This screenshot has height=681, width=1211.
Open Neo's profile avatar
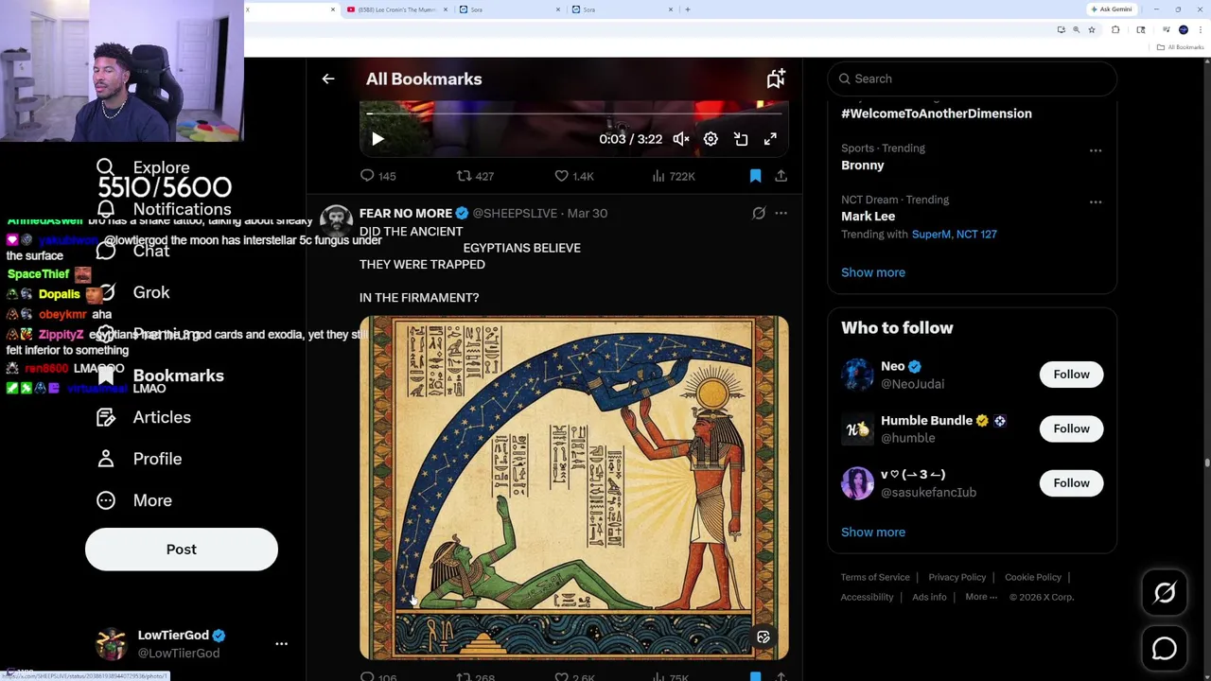click(x=858, y=375)
